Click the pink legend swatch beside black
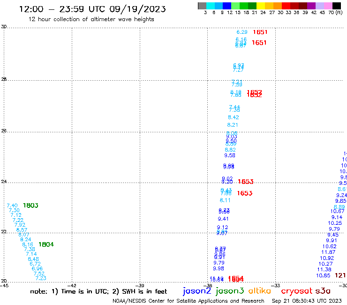The height and width of the screenshot is (305, 347). (x=328, y=6)
